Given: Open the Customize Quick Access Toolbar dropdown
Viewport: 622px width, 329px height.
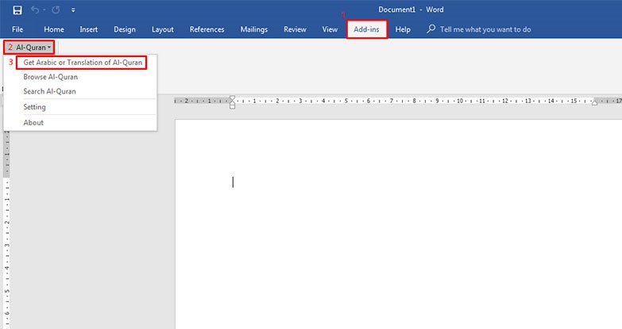Looking at the screenshot, I should pyautogui.click(x=73, y=10).
